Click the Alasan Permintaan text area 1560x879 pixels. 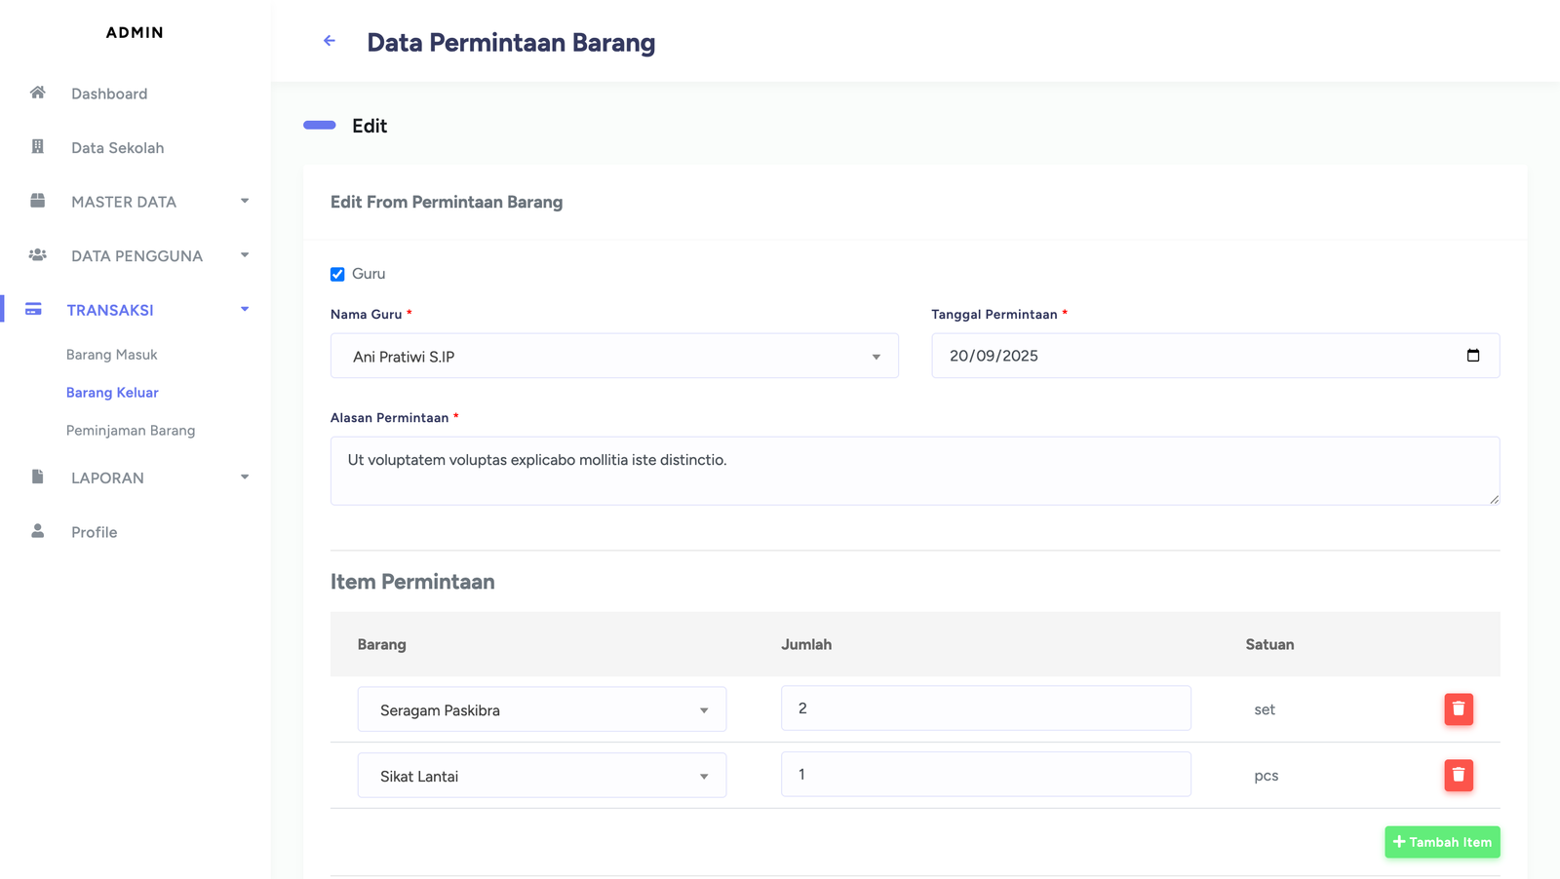coord(914,471)
